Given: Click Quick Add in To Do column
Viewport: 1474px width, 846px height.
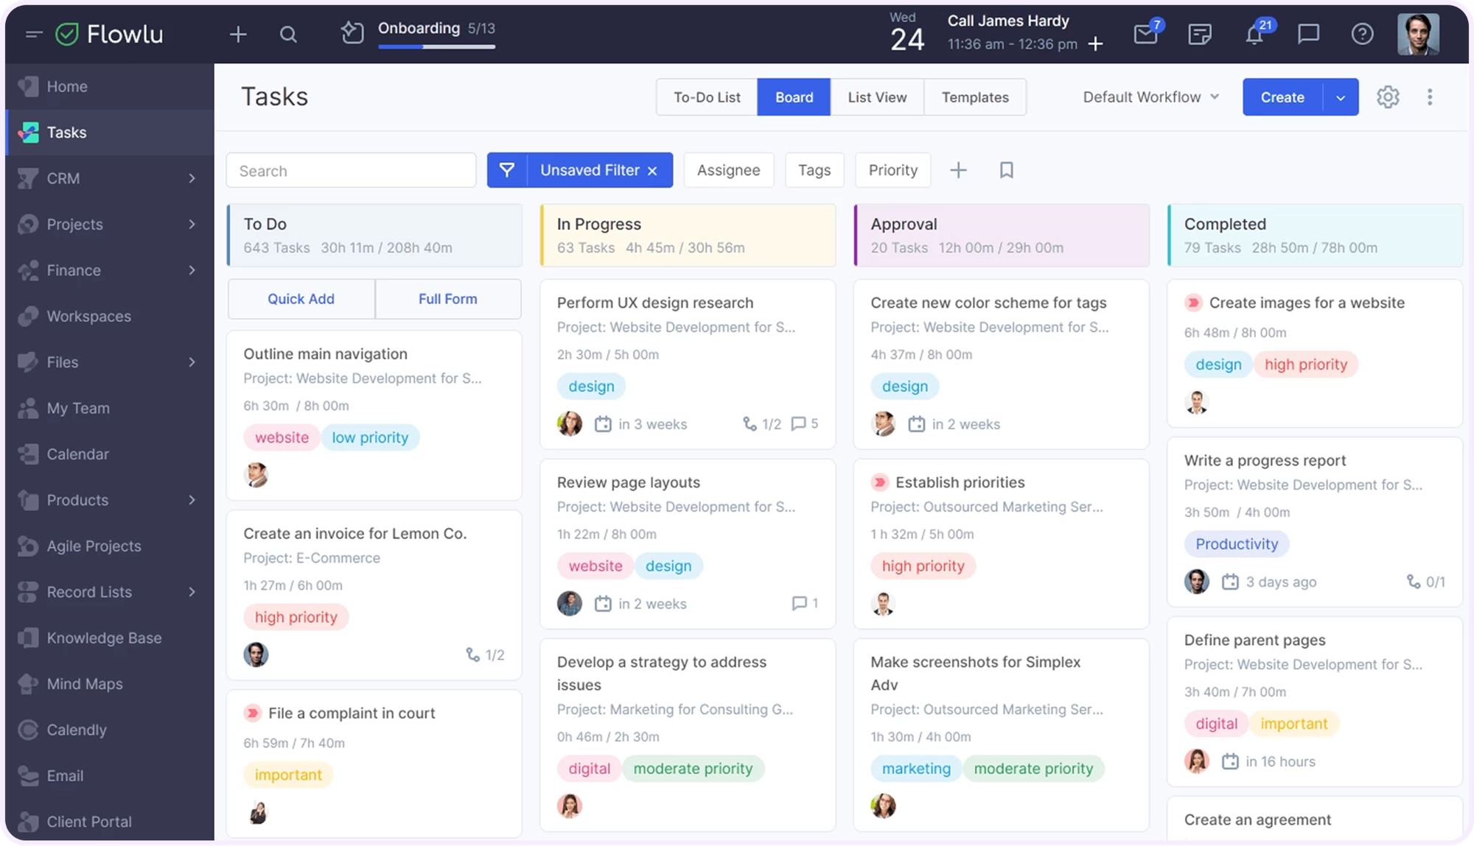Looking at the screenshot, I should click(x=301, y=299).
